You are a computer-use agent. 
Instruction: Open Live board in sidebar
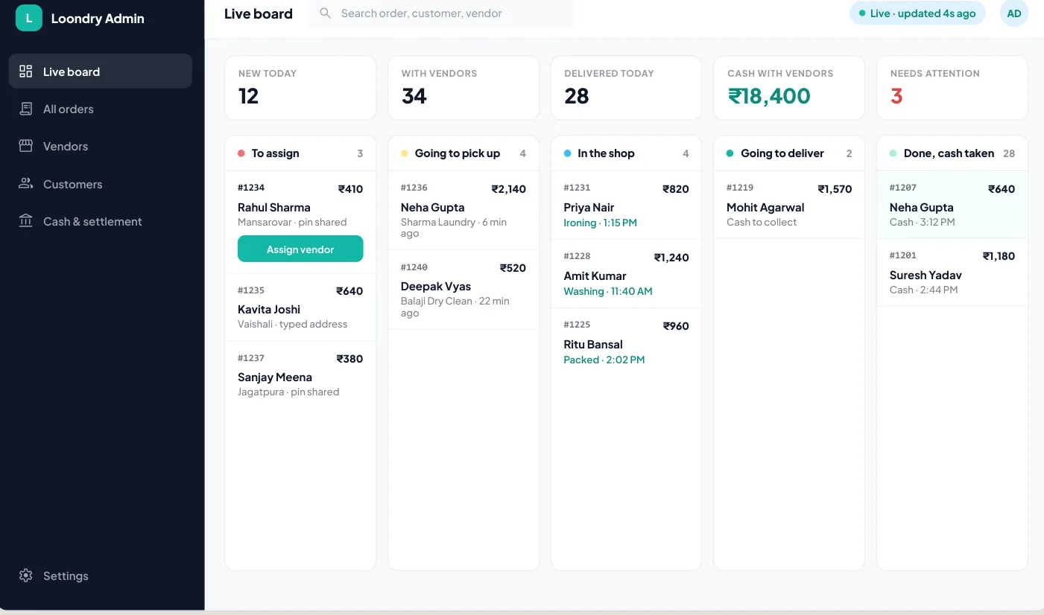pos(101,71)
